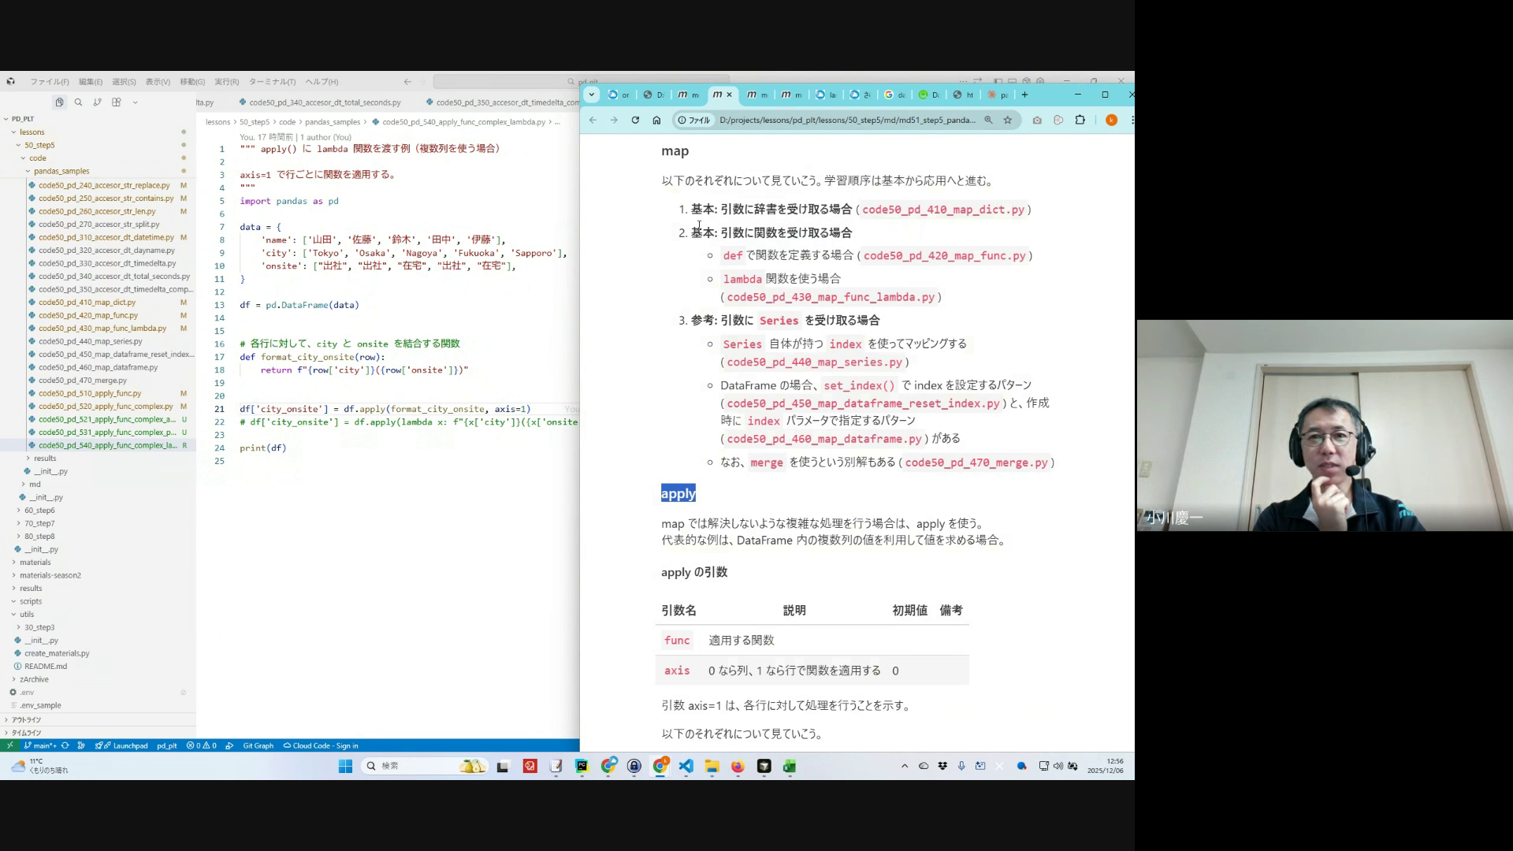Expand the materials folder
The width and height of the screenshot is (1513, 851).
35,563
